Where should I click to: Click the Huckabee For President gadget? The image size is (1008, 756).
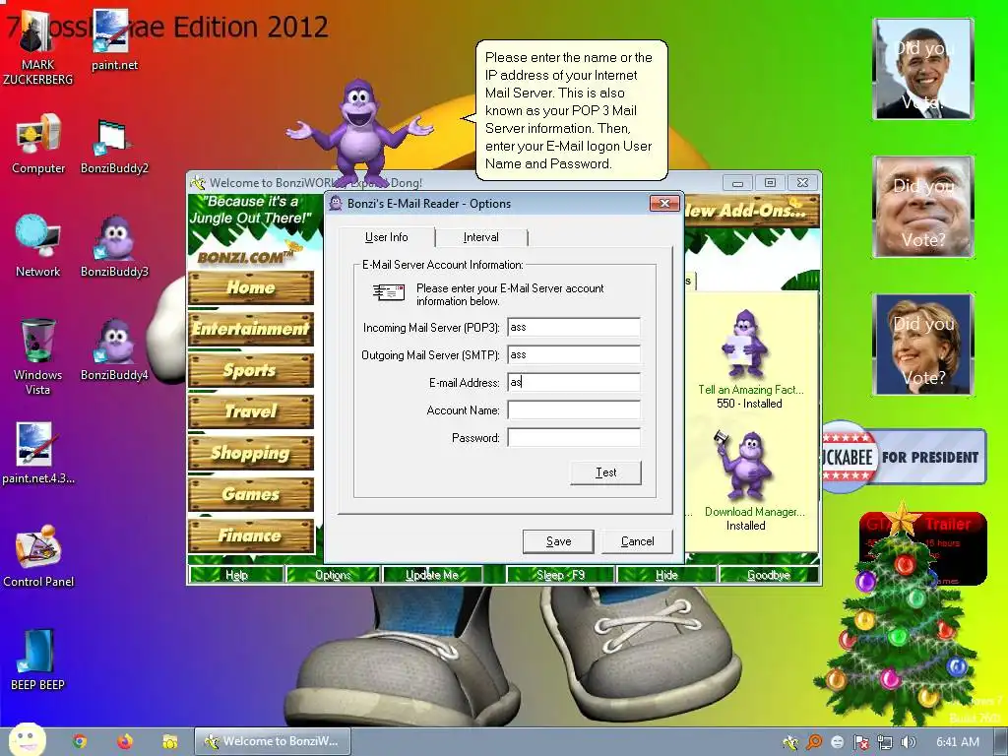coord(904,457)
